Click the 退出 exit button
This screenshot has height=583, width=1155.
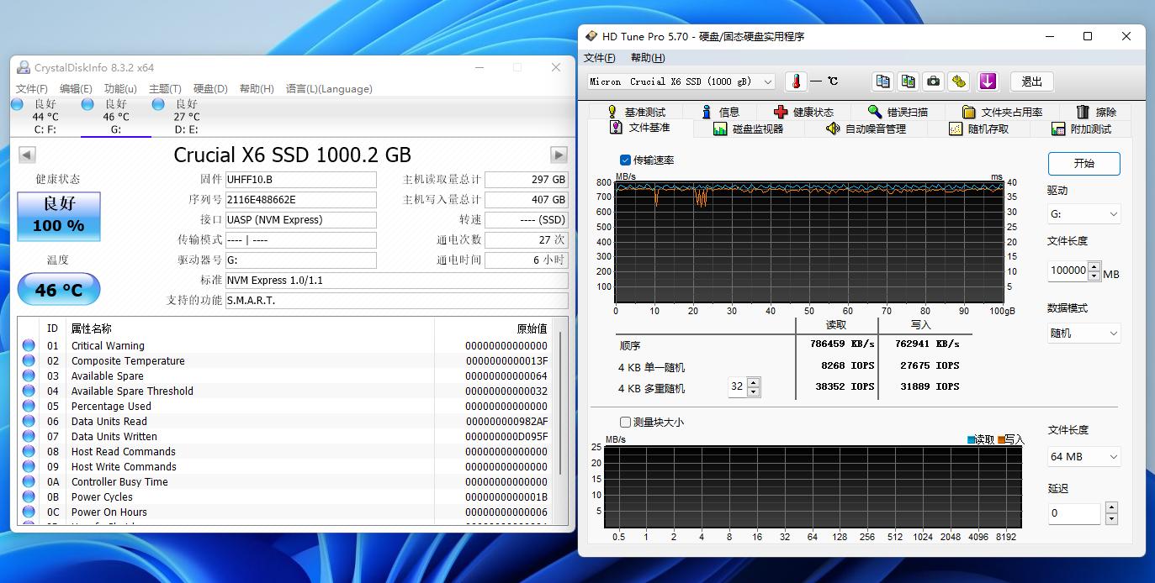1031,81
